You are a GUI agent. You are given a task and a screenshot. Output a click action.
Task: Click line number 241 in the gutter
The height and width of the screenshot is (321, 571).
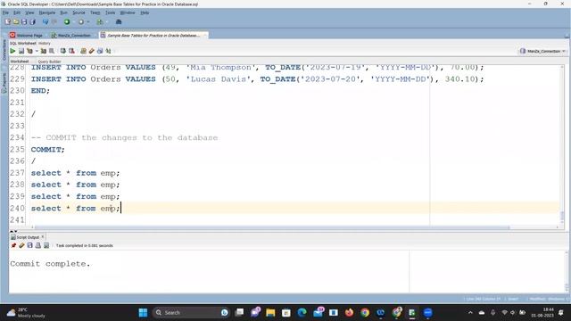pos(17,220)
